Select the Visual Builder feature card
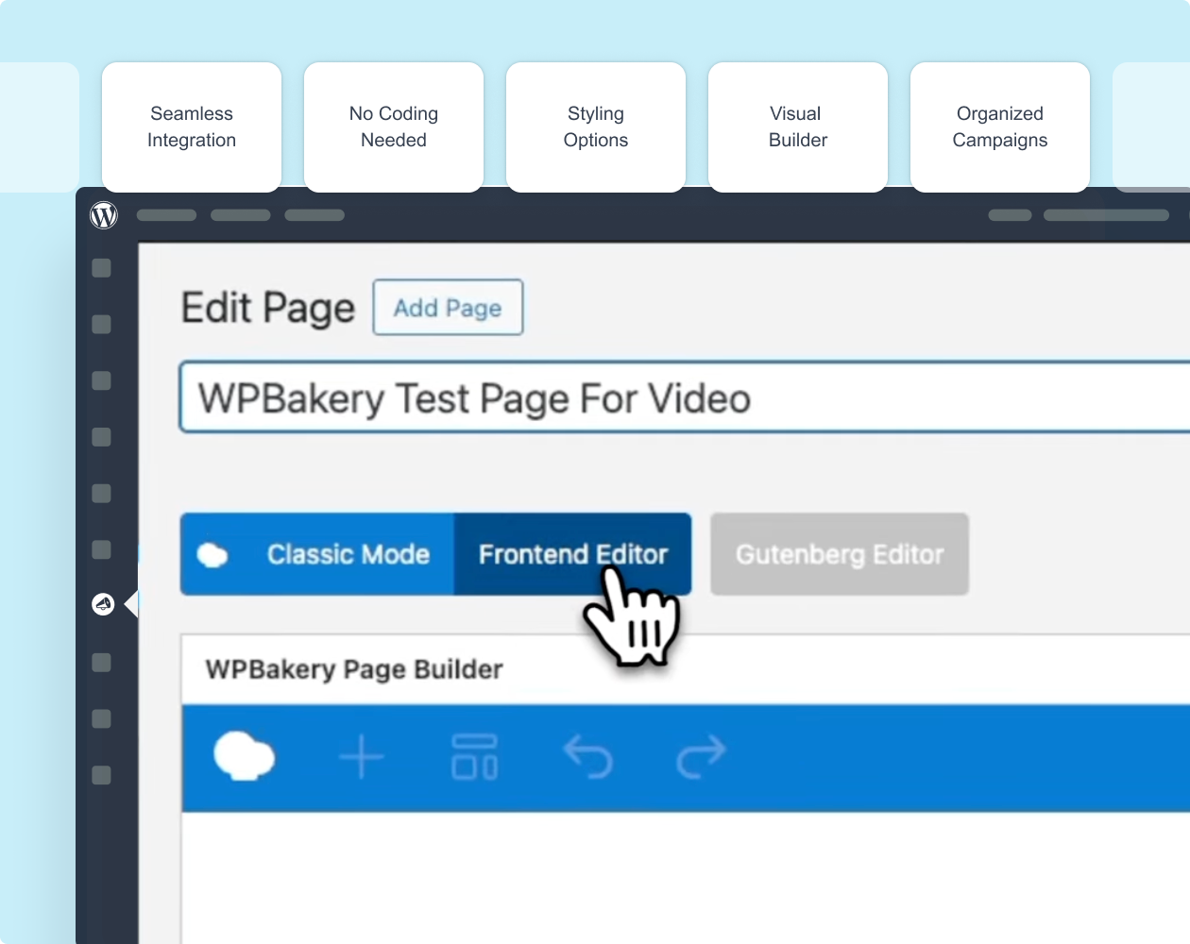Viewport: 1190px width, 944px height. tap(797, 126)
